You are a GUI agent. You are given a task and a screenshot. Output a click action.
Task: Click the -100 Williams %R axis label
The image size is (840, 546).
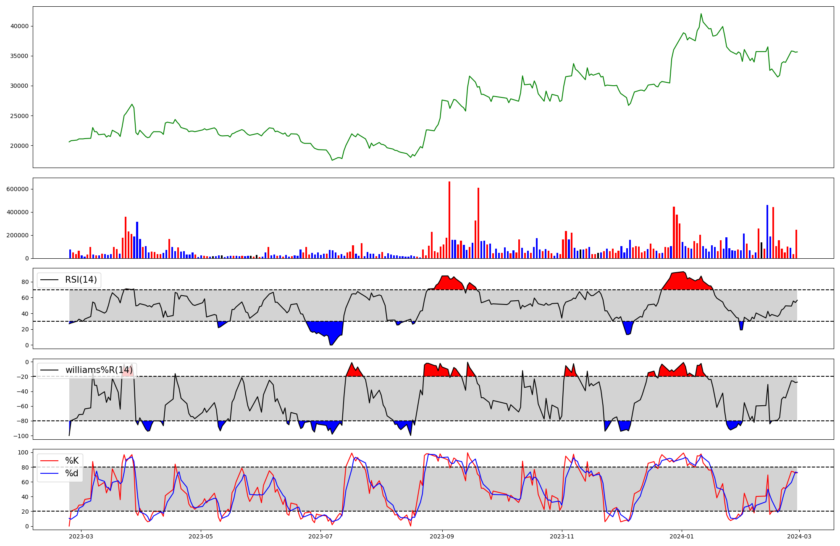click(21, 436)
